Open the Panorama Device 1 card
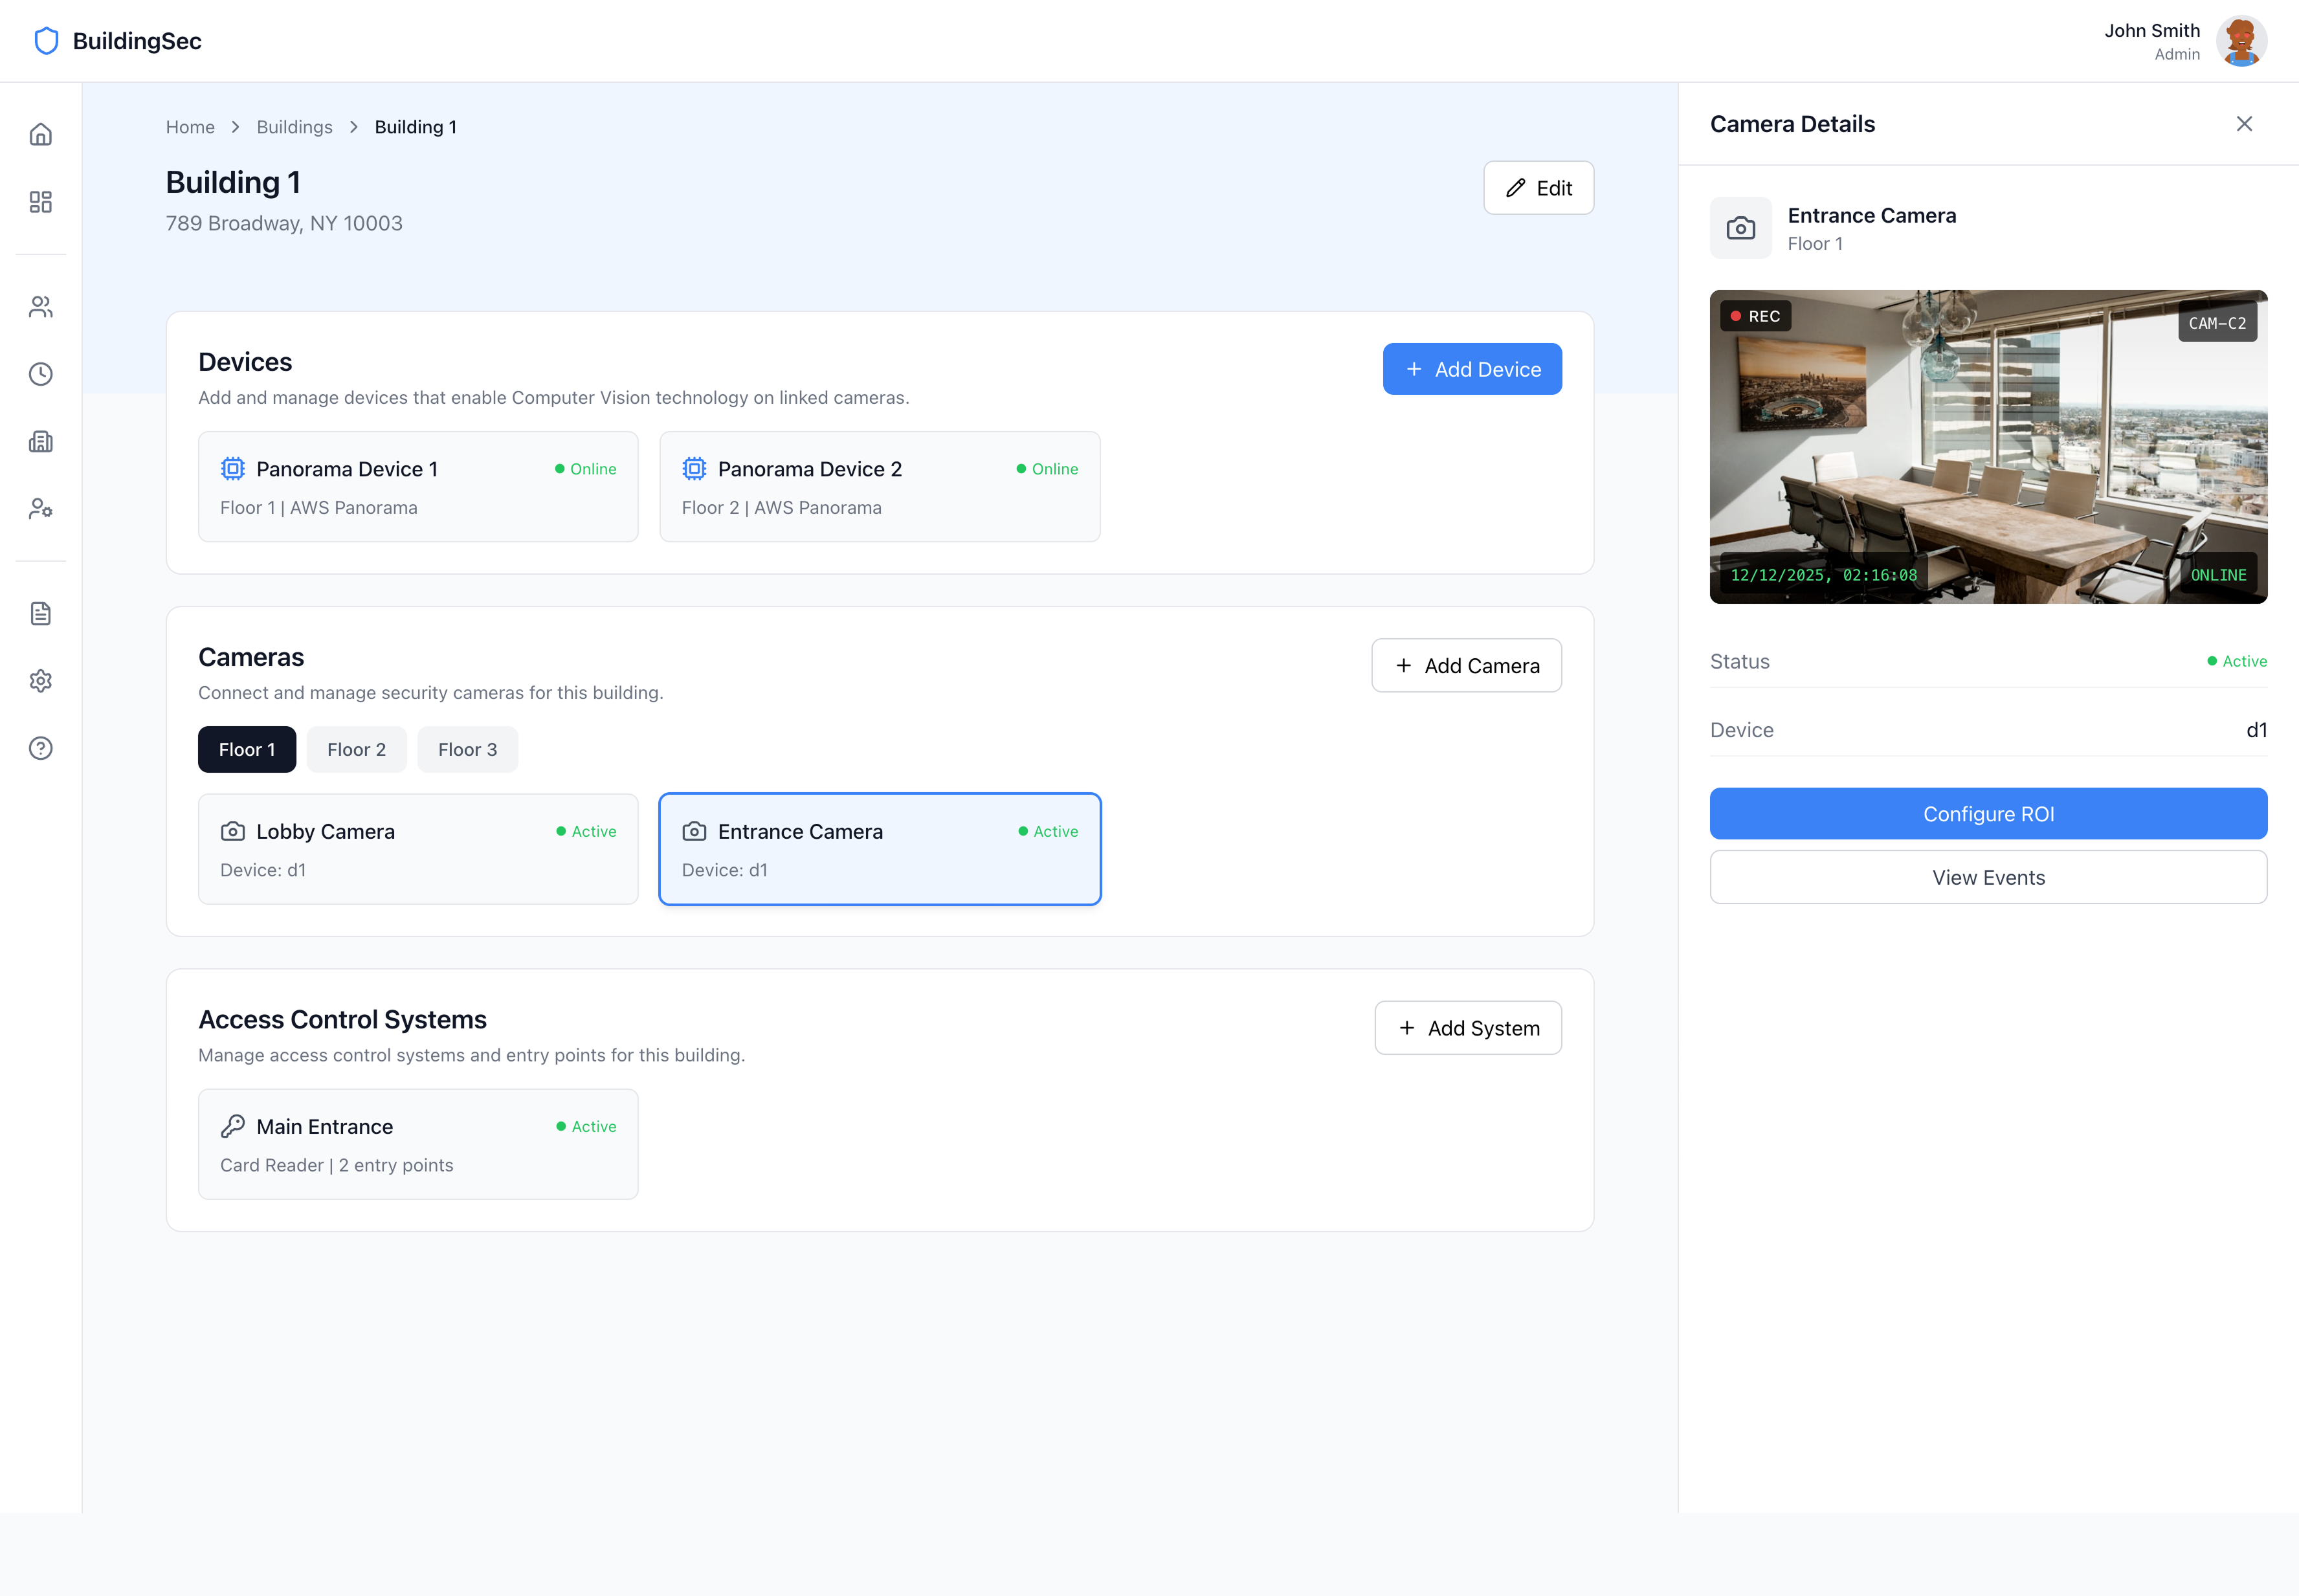The height and width of the screenshot is (1596, 2299). [418, 487]
